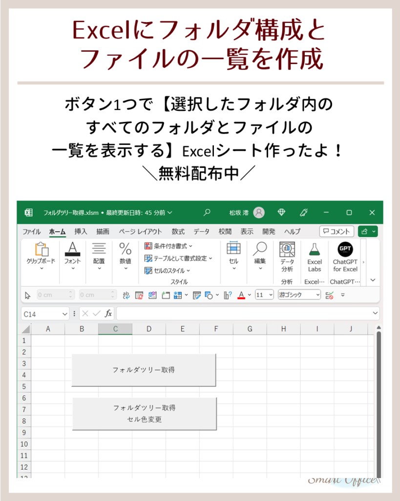Apply the red font color A

241,295
